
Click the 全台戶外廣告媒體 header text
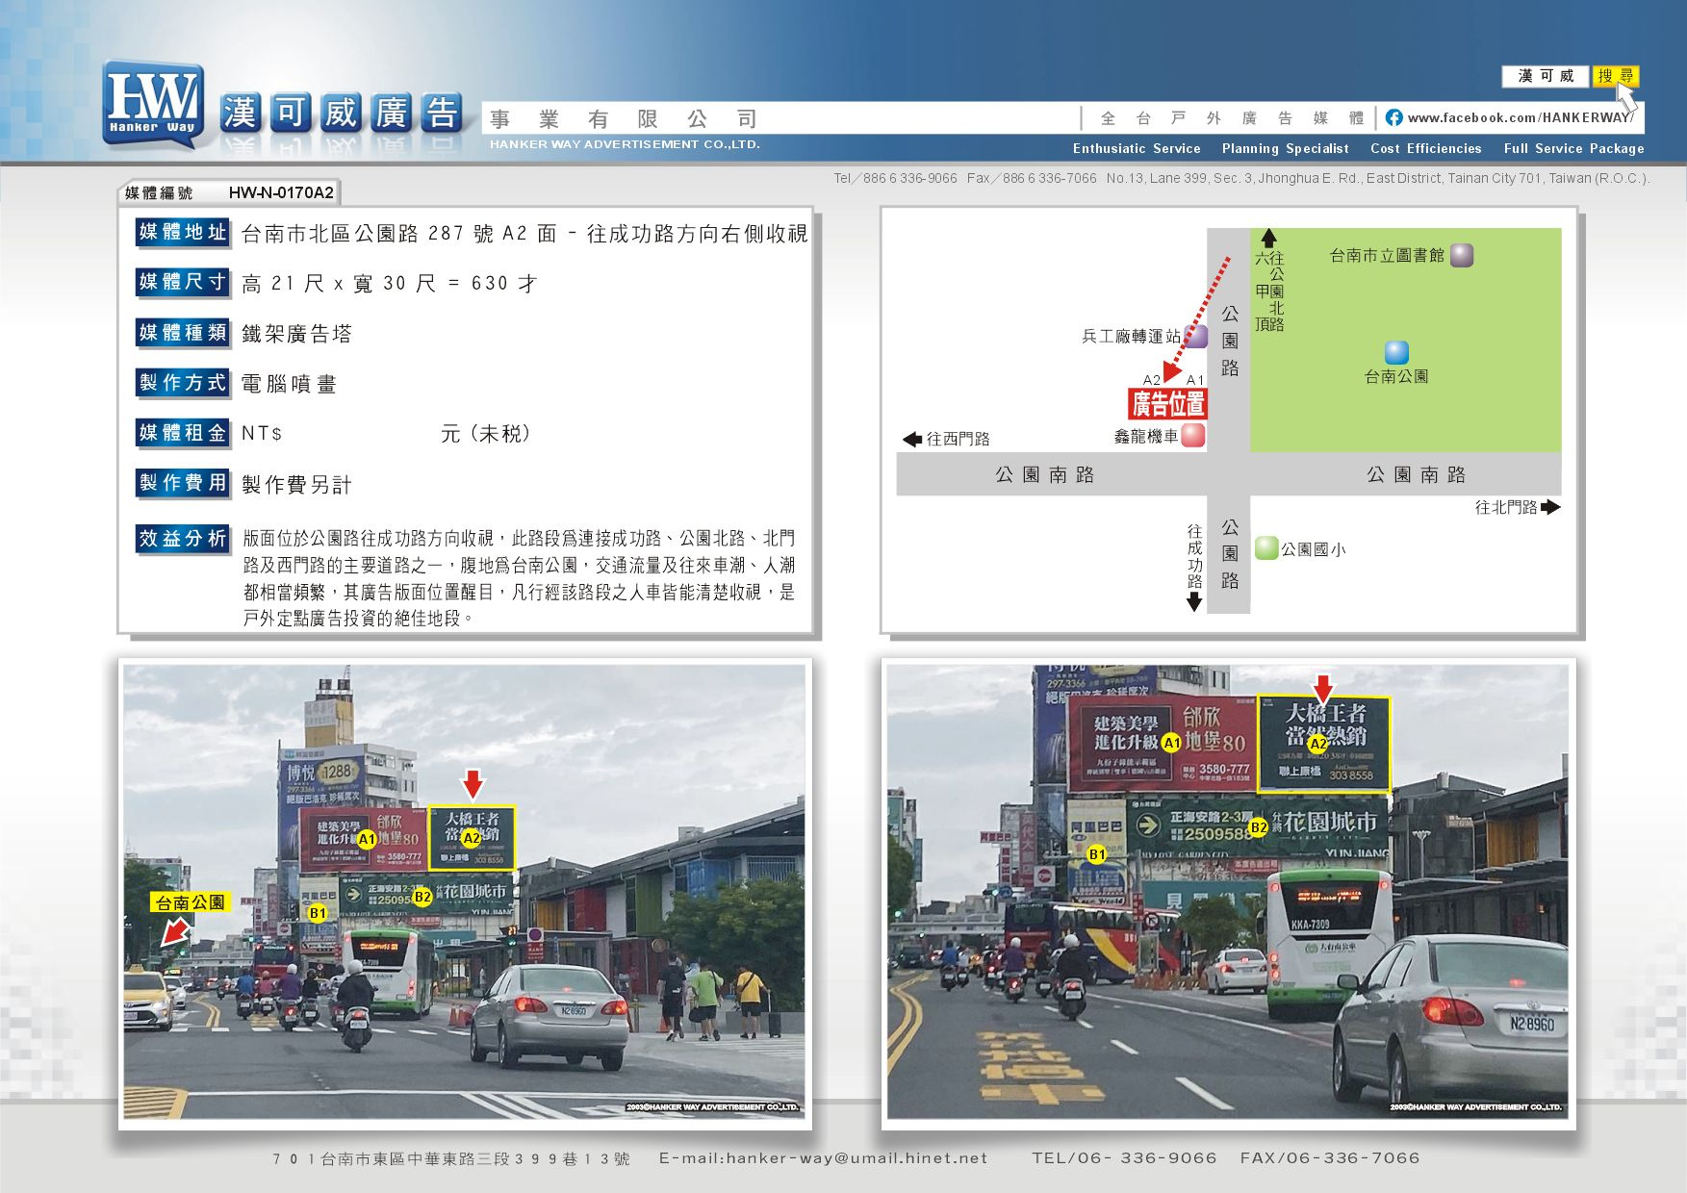click(x=1232, y=118)
